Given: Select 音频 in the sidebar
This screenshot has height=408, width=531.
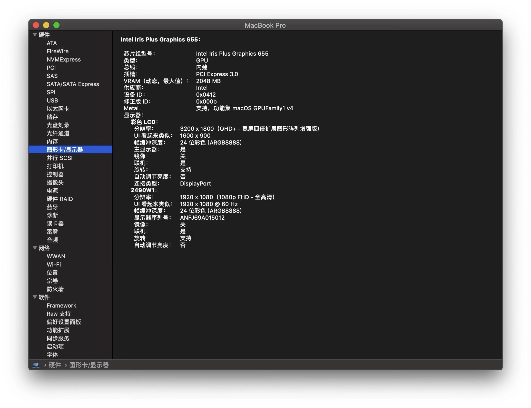Looking at the screenshot, I should coord(52,240).
